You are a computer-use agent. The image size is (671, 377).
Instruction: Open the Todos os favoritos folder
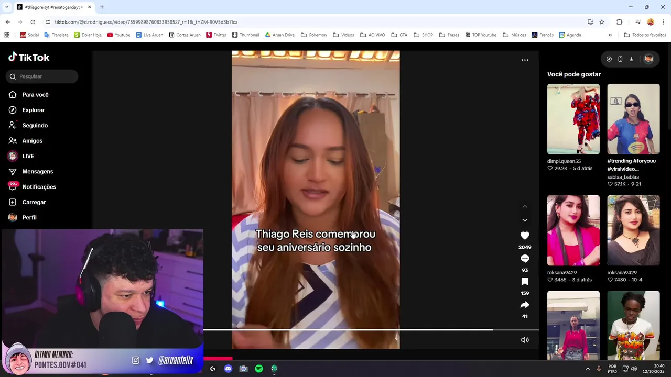click(645, 35)
